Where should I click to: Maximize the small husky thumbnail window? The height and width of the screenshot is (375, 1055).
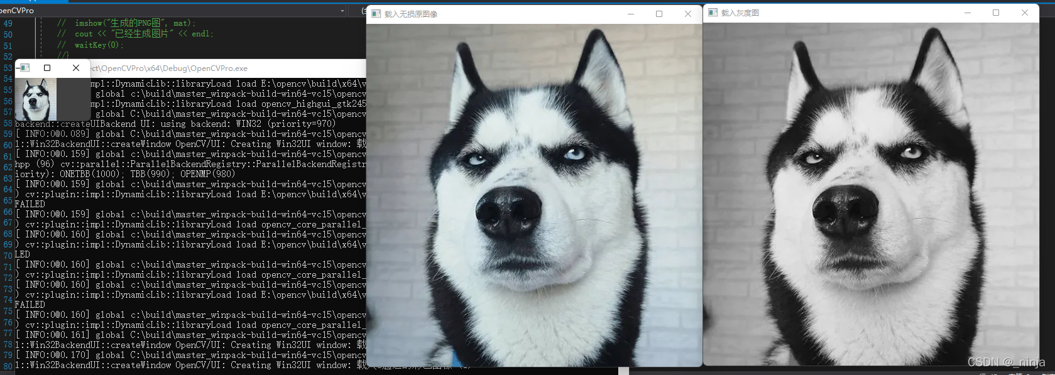[47, 68]
